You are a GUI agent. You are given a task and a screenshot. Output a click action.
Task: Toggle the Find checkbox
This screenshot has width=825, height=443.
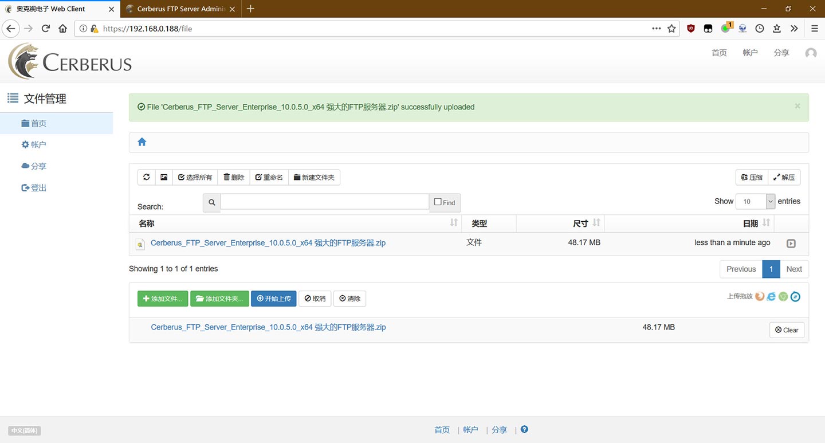pyautogui.click(x=438, y=202)
